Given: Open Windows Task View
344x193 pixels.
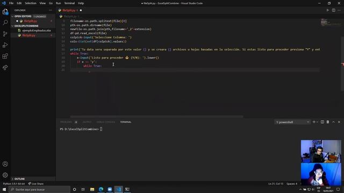Looking at the screenshot, I should point(83,189).
